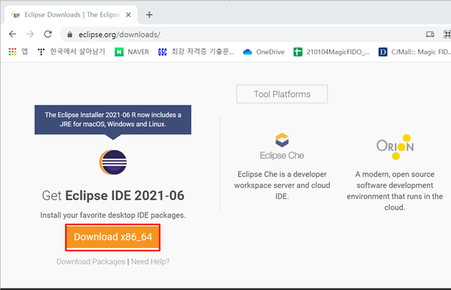Open the CJMall Magic FID bookmark

(414, 52)
